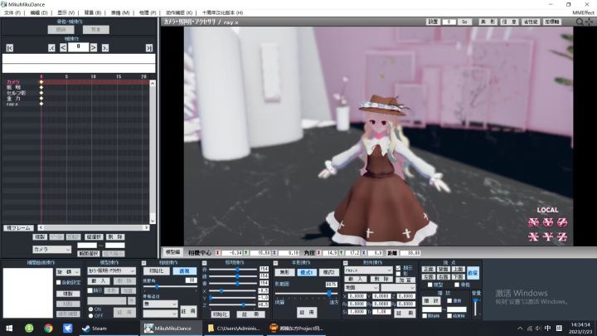The image size is (597, 336).
Task: Click the volume icon in system tray
Action: pos(538,328)
